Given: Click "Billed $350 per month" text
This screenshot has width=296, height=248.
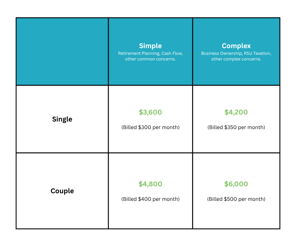Looking at the screenshot, I should click(236, 127).
